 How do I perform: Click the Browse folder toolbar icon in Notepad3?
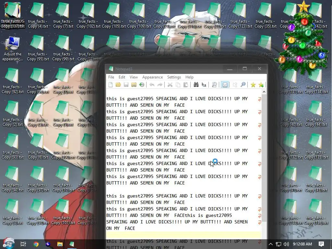[134, 85]
